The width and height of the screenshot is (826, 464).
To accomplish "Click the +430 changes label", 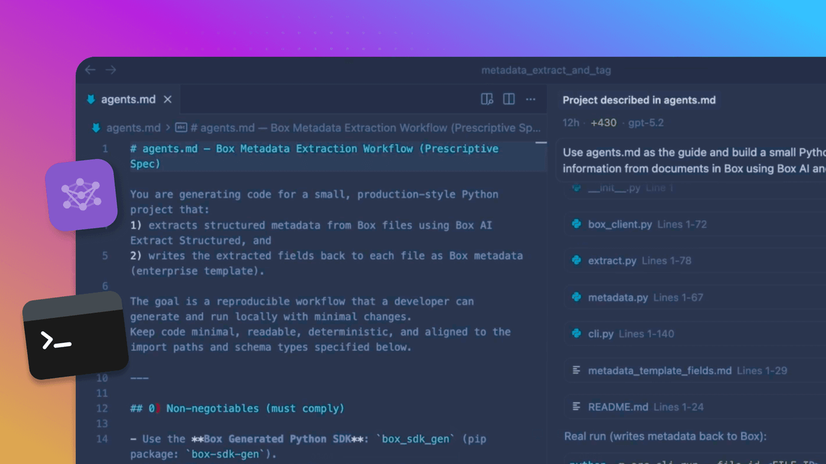I will point(604,123).
